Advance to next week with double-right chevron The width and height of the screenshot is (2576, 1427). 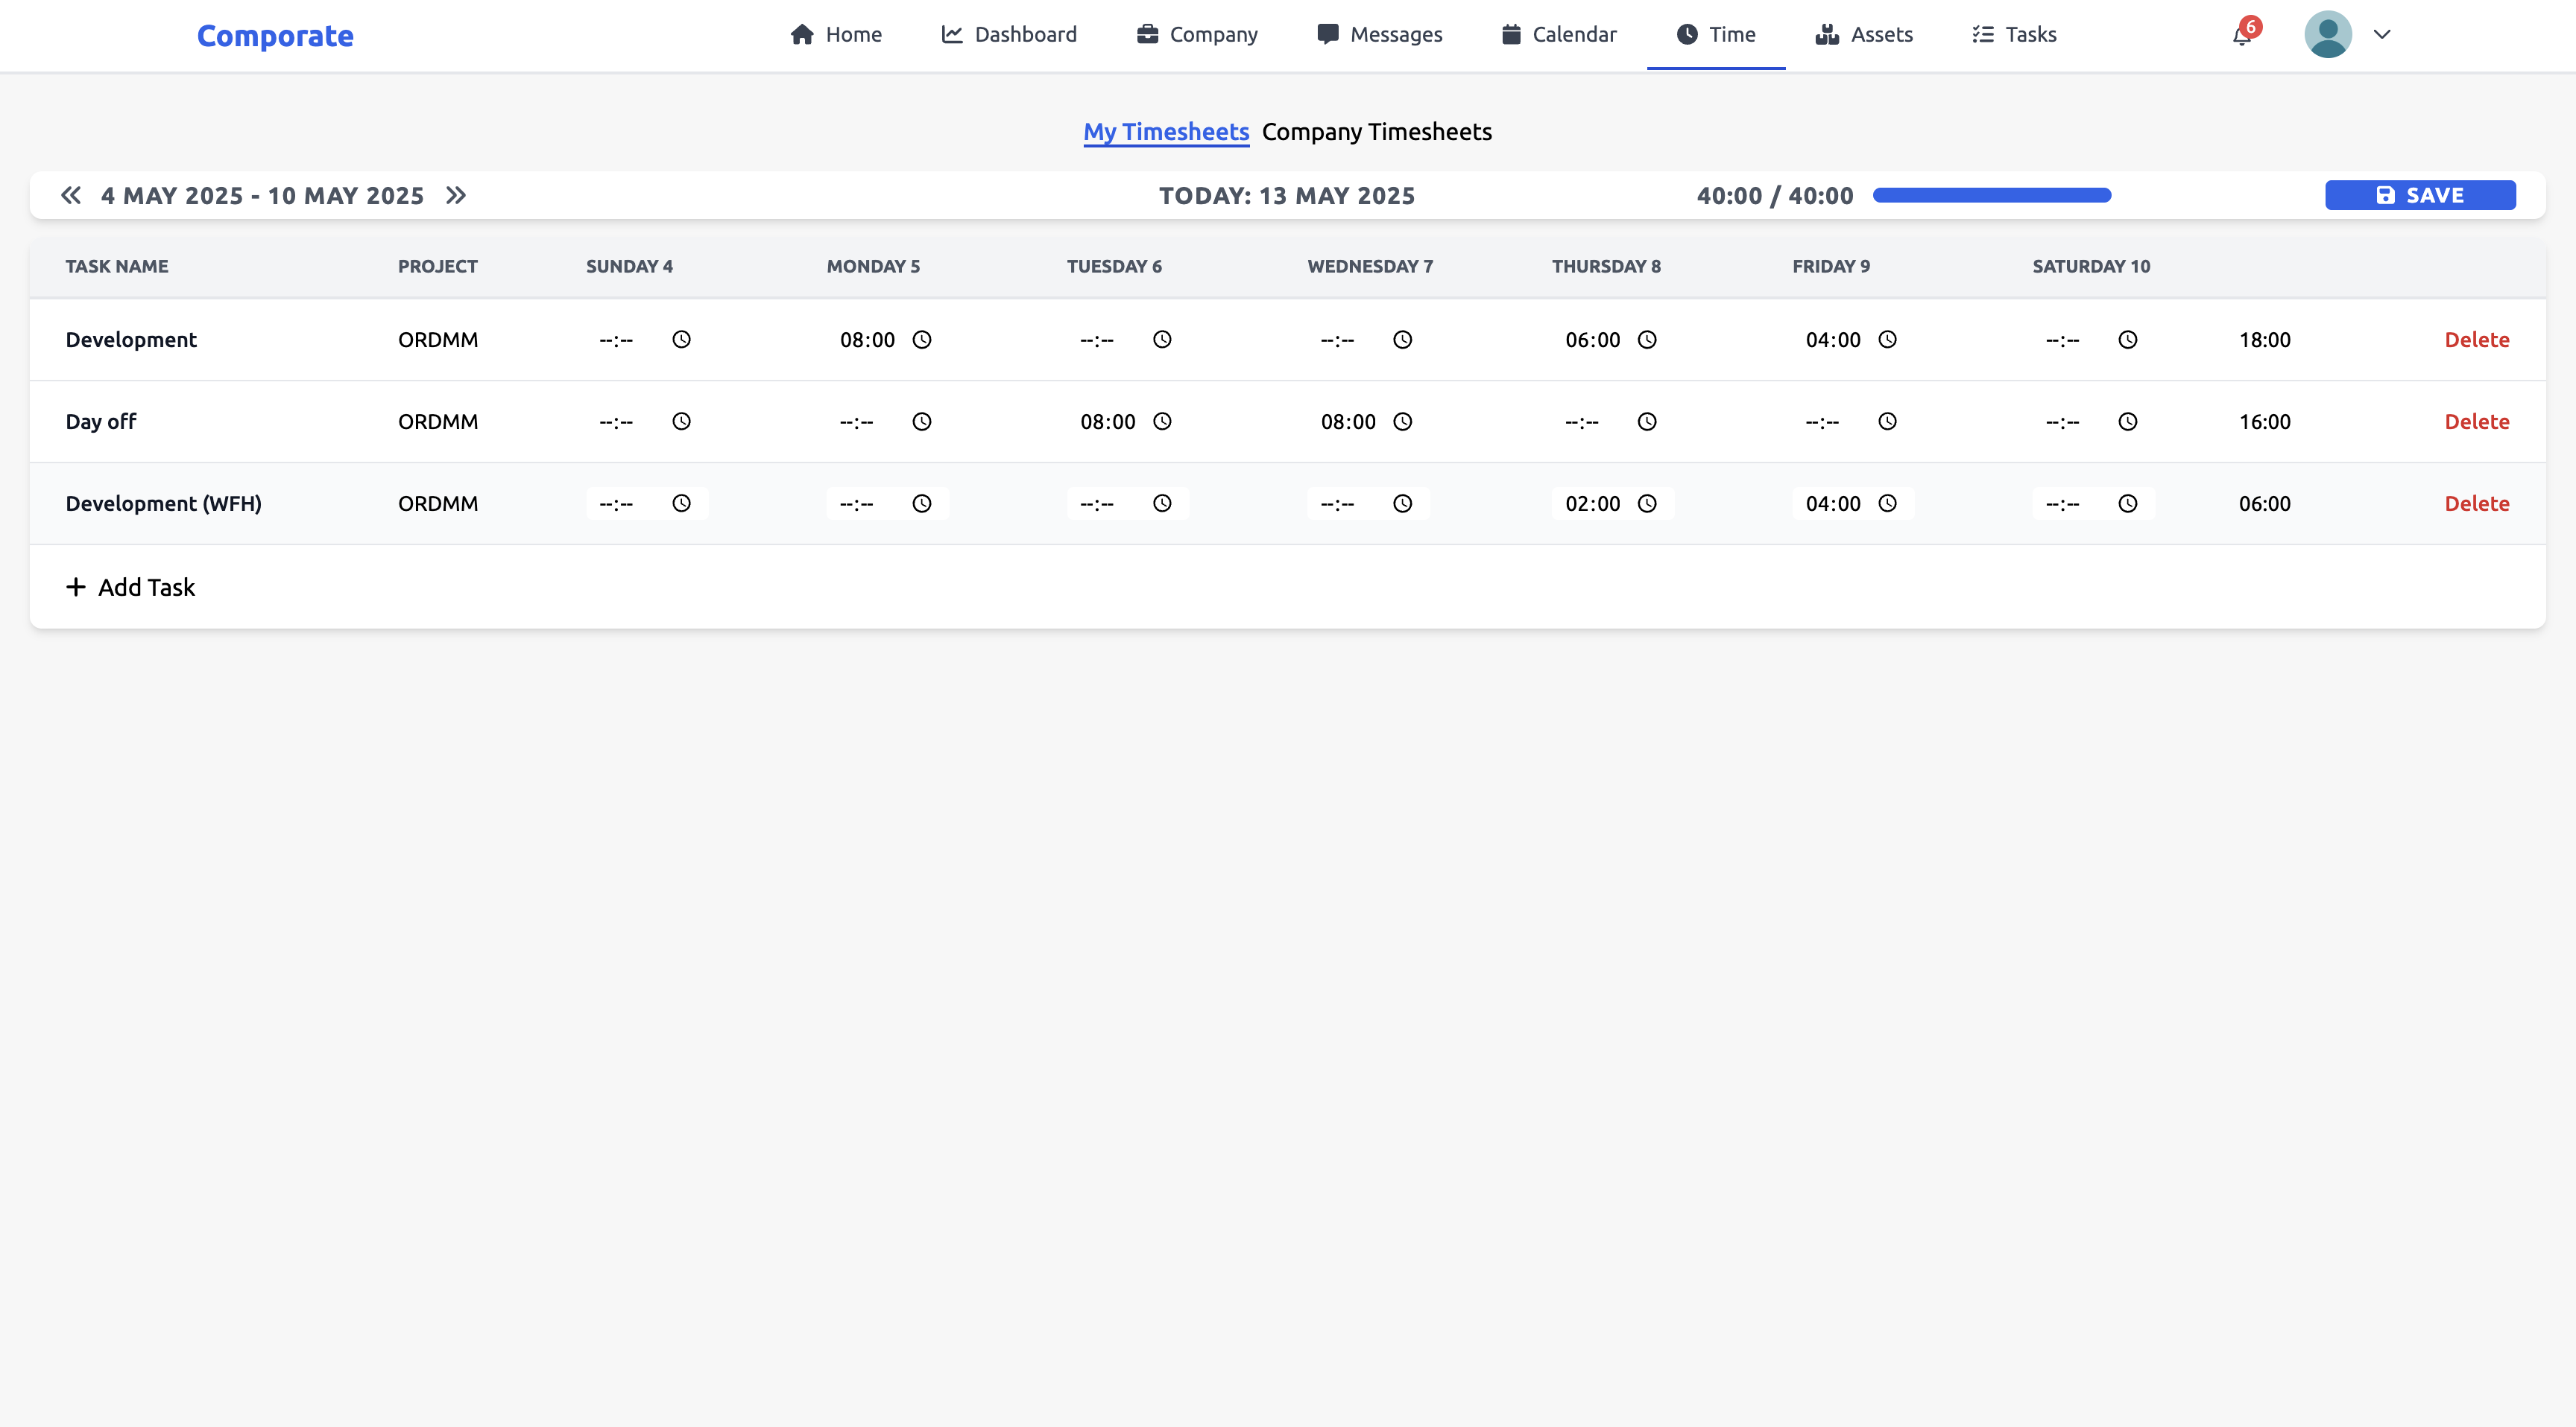pyautogui.click(x=456, y=195)
